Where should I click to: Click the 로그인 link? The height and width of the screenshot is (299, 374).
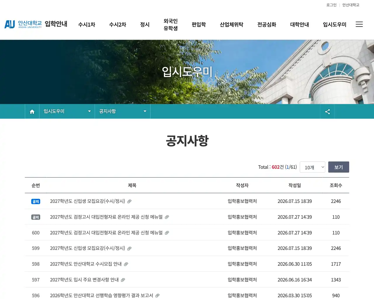pyautogui.click(x=331, y=5)
